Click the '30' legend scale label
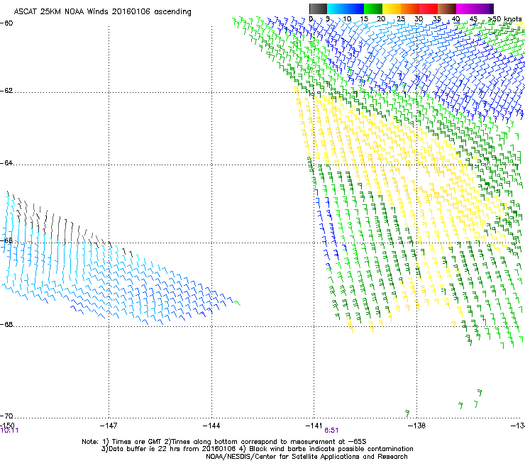This screenshot has width=525, height=461. 419,19
